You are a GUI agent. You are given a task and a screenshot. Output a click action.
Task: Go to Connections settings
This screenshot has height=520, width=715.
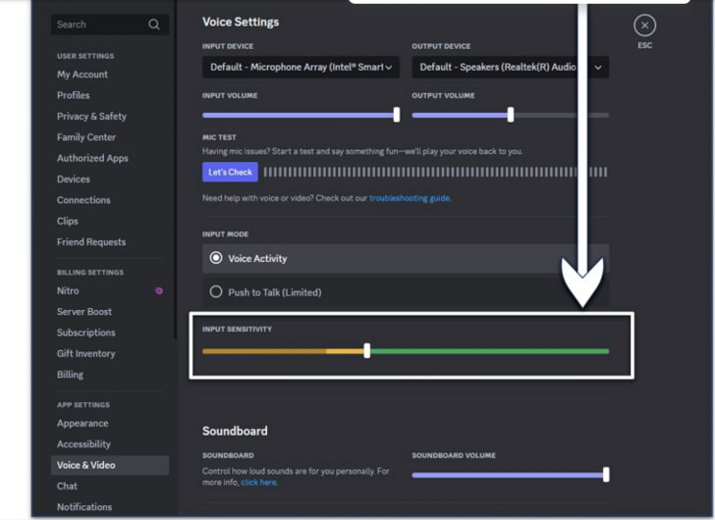[x=83, y=200]
